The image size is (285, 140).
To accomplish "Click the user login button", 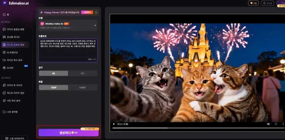I will coord(267,3).
